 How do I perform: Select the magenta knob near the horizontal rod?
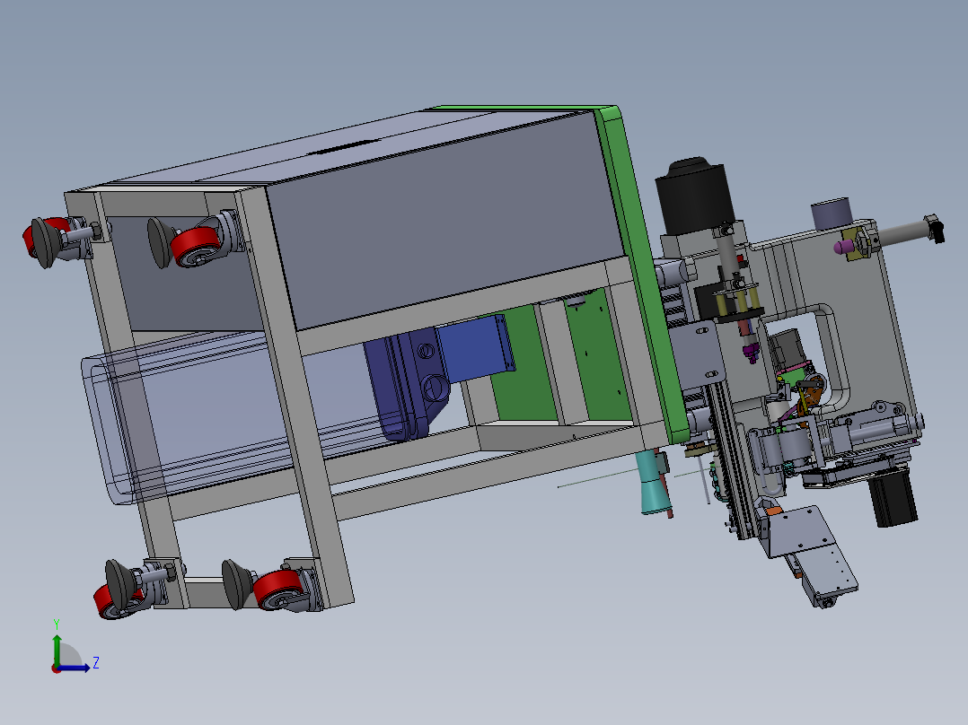[844, 245]
